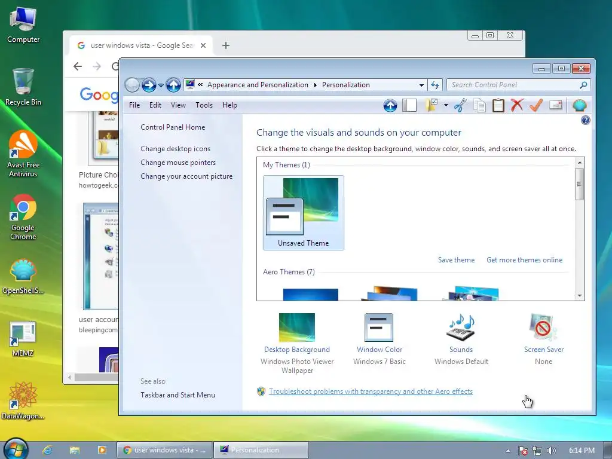Toggle the navigation pane toolbar icon
This screenshot has height=459, width=612.
[409, 105]
